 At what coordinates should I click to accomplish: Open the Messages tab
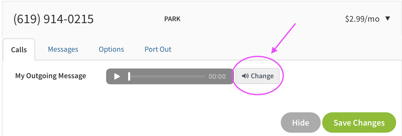(63, 49)
